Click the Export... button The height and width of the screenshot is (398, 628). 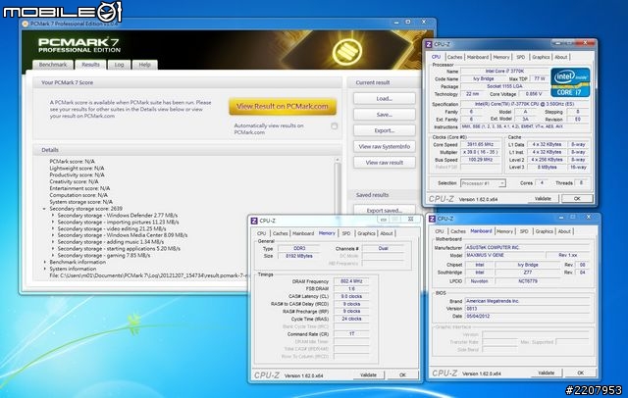tap(384, 130)
